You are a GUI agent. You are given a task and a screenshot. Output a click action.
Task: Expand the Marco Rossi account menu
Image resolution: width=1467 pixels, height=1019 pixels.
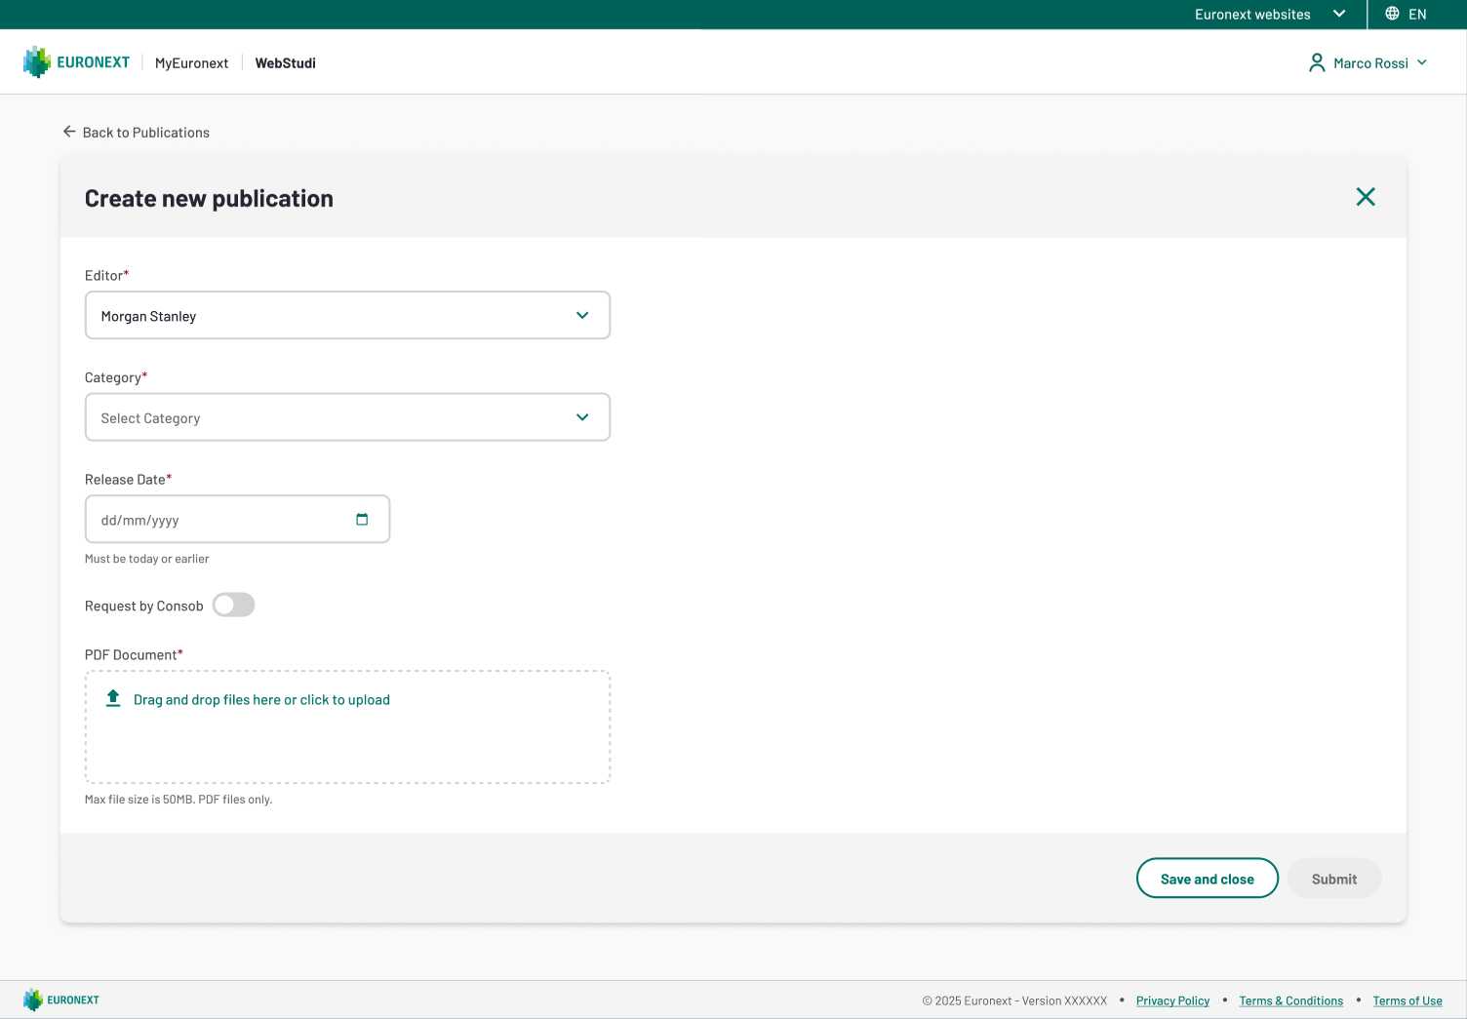point(1368,62)
